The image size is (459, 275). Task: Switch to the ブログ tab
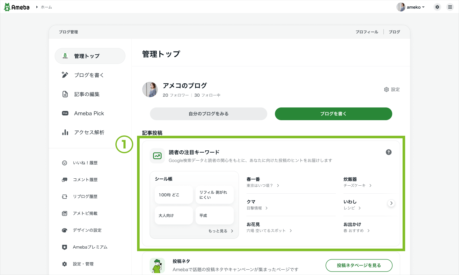(394, 32)
